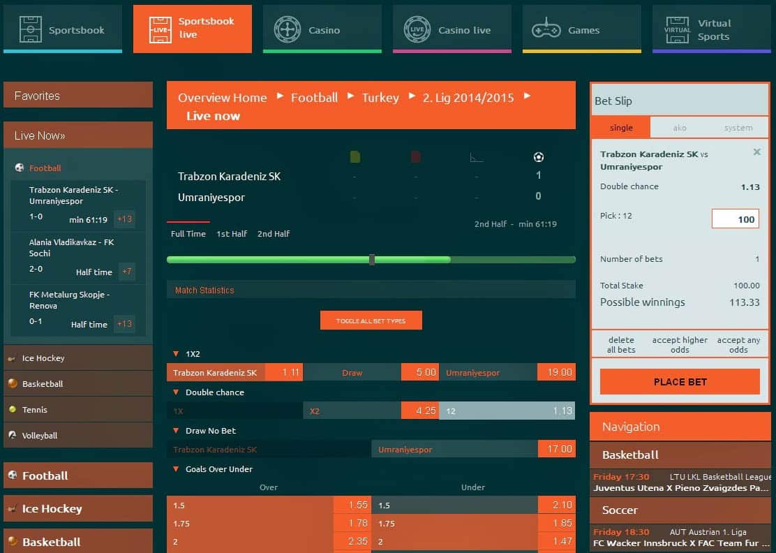Open Turkey breadcrumb link
This screenshot has height=553, width=776.
(380, 98)
